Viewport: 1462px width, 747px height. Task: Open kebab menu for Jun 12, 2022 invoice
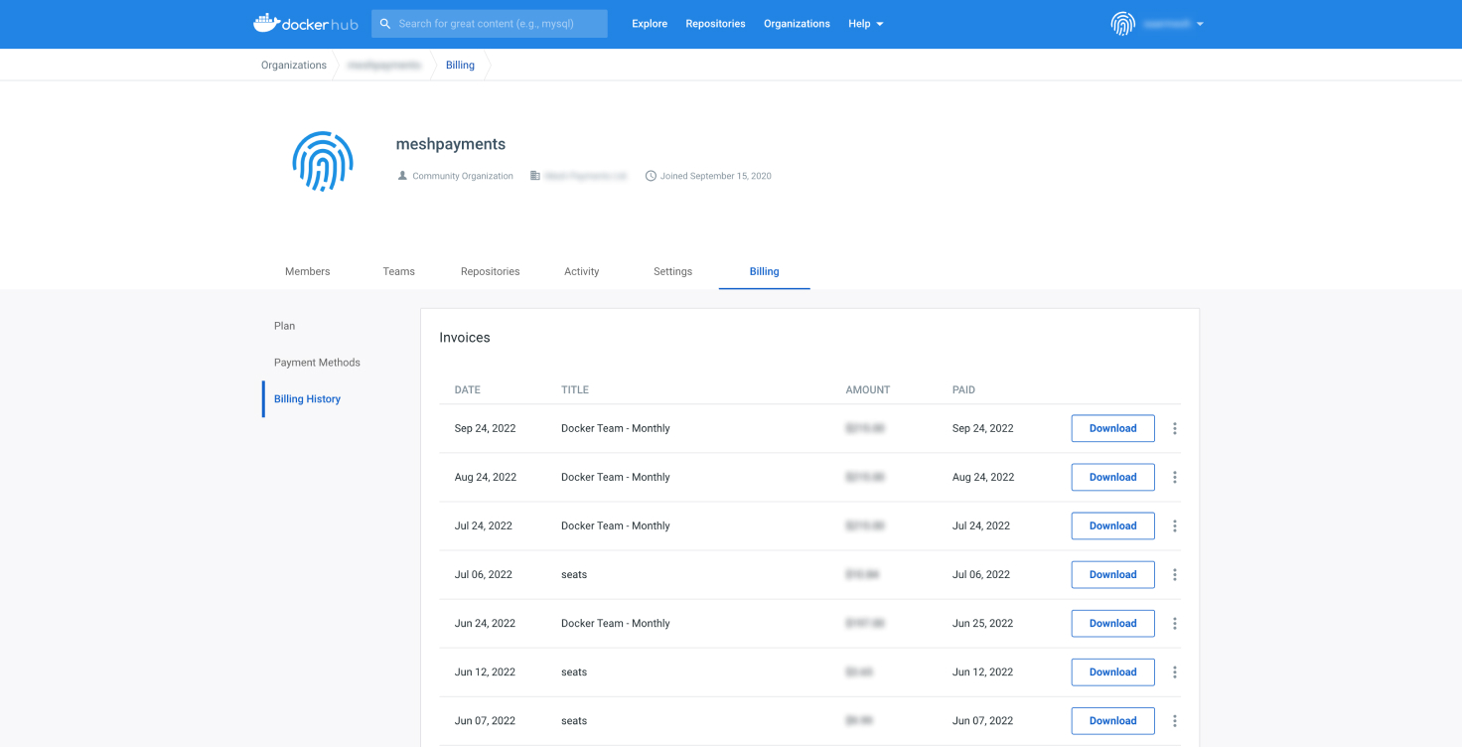point(1174,672)
